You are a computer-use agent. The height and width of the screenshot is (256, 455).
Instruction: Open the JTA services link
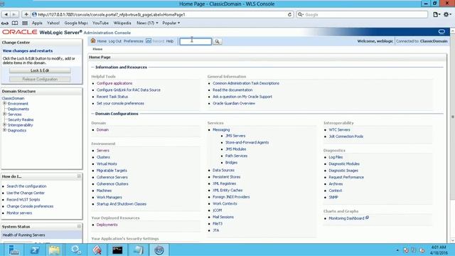click(x=216, y=230)
